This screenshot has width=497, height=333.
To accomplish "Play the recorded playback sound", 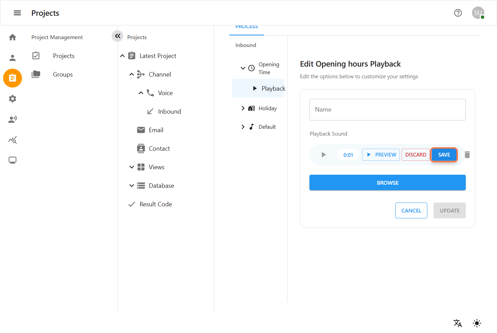I will (x=324, y=155).
